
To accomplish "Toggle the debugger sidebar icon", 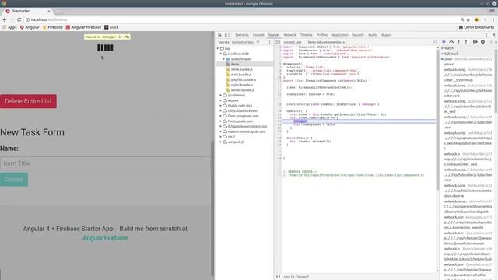I will [435, 42].
